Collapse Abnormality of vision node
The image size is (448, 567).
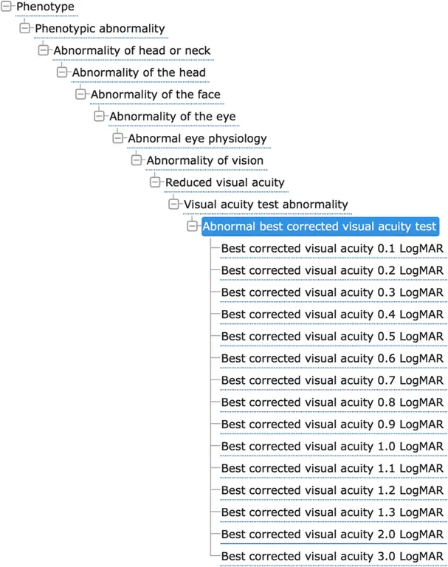coord(137,160)
